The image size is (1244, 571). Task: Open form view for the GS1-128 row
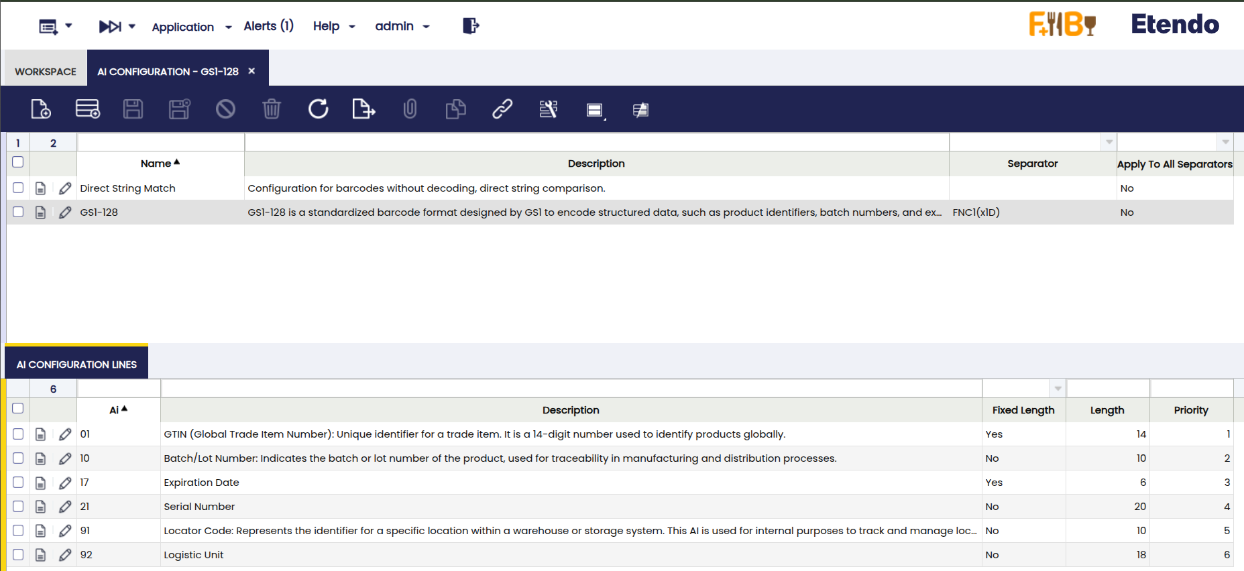(x=41, y=212)
